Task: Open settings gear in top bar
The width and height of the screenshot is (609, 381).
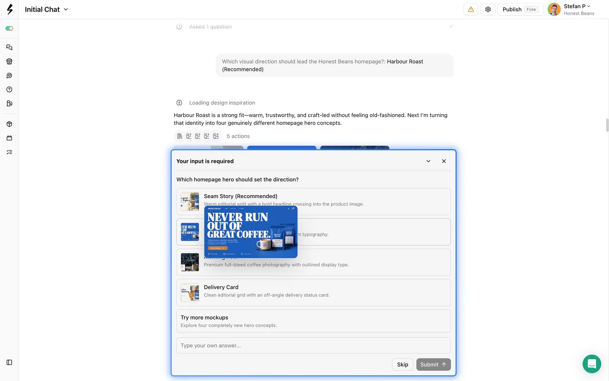Action: point(488,9)
